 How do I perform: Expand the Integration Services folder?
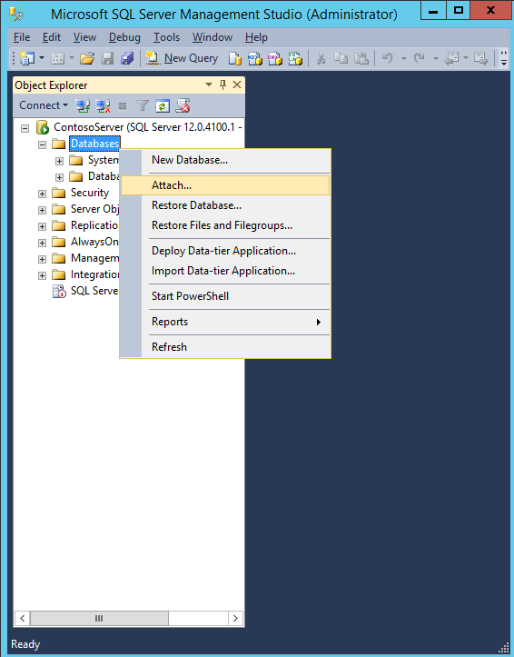[x=42, y=275]
